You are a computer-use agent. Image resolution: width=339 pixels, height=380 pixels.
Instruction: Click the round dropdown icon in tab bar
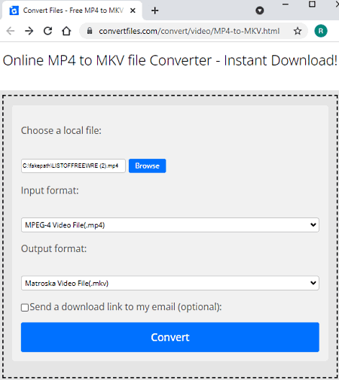pyautogui.click(x=260, y=11)
